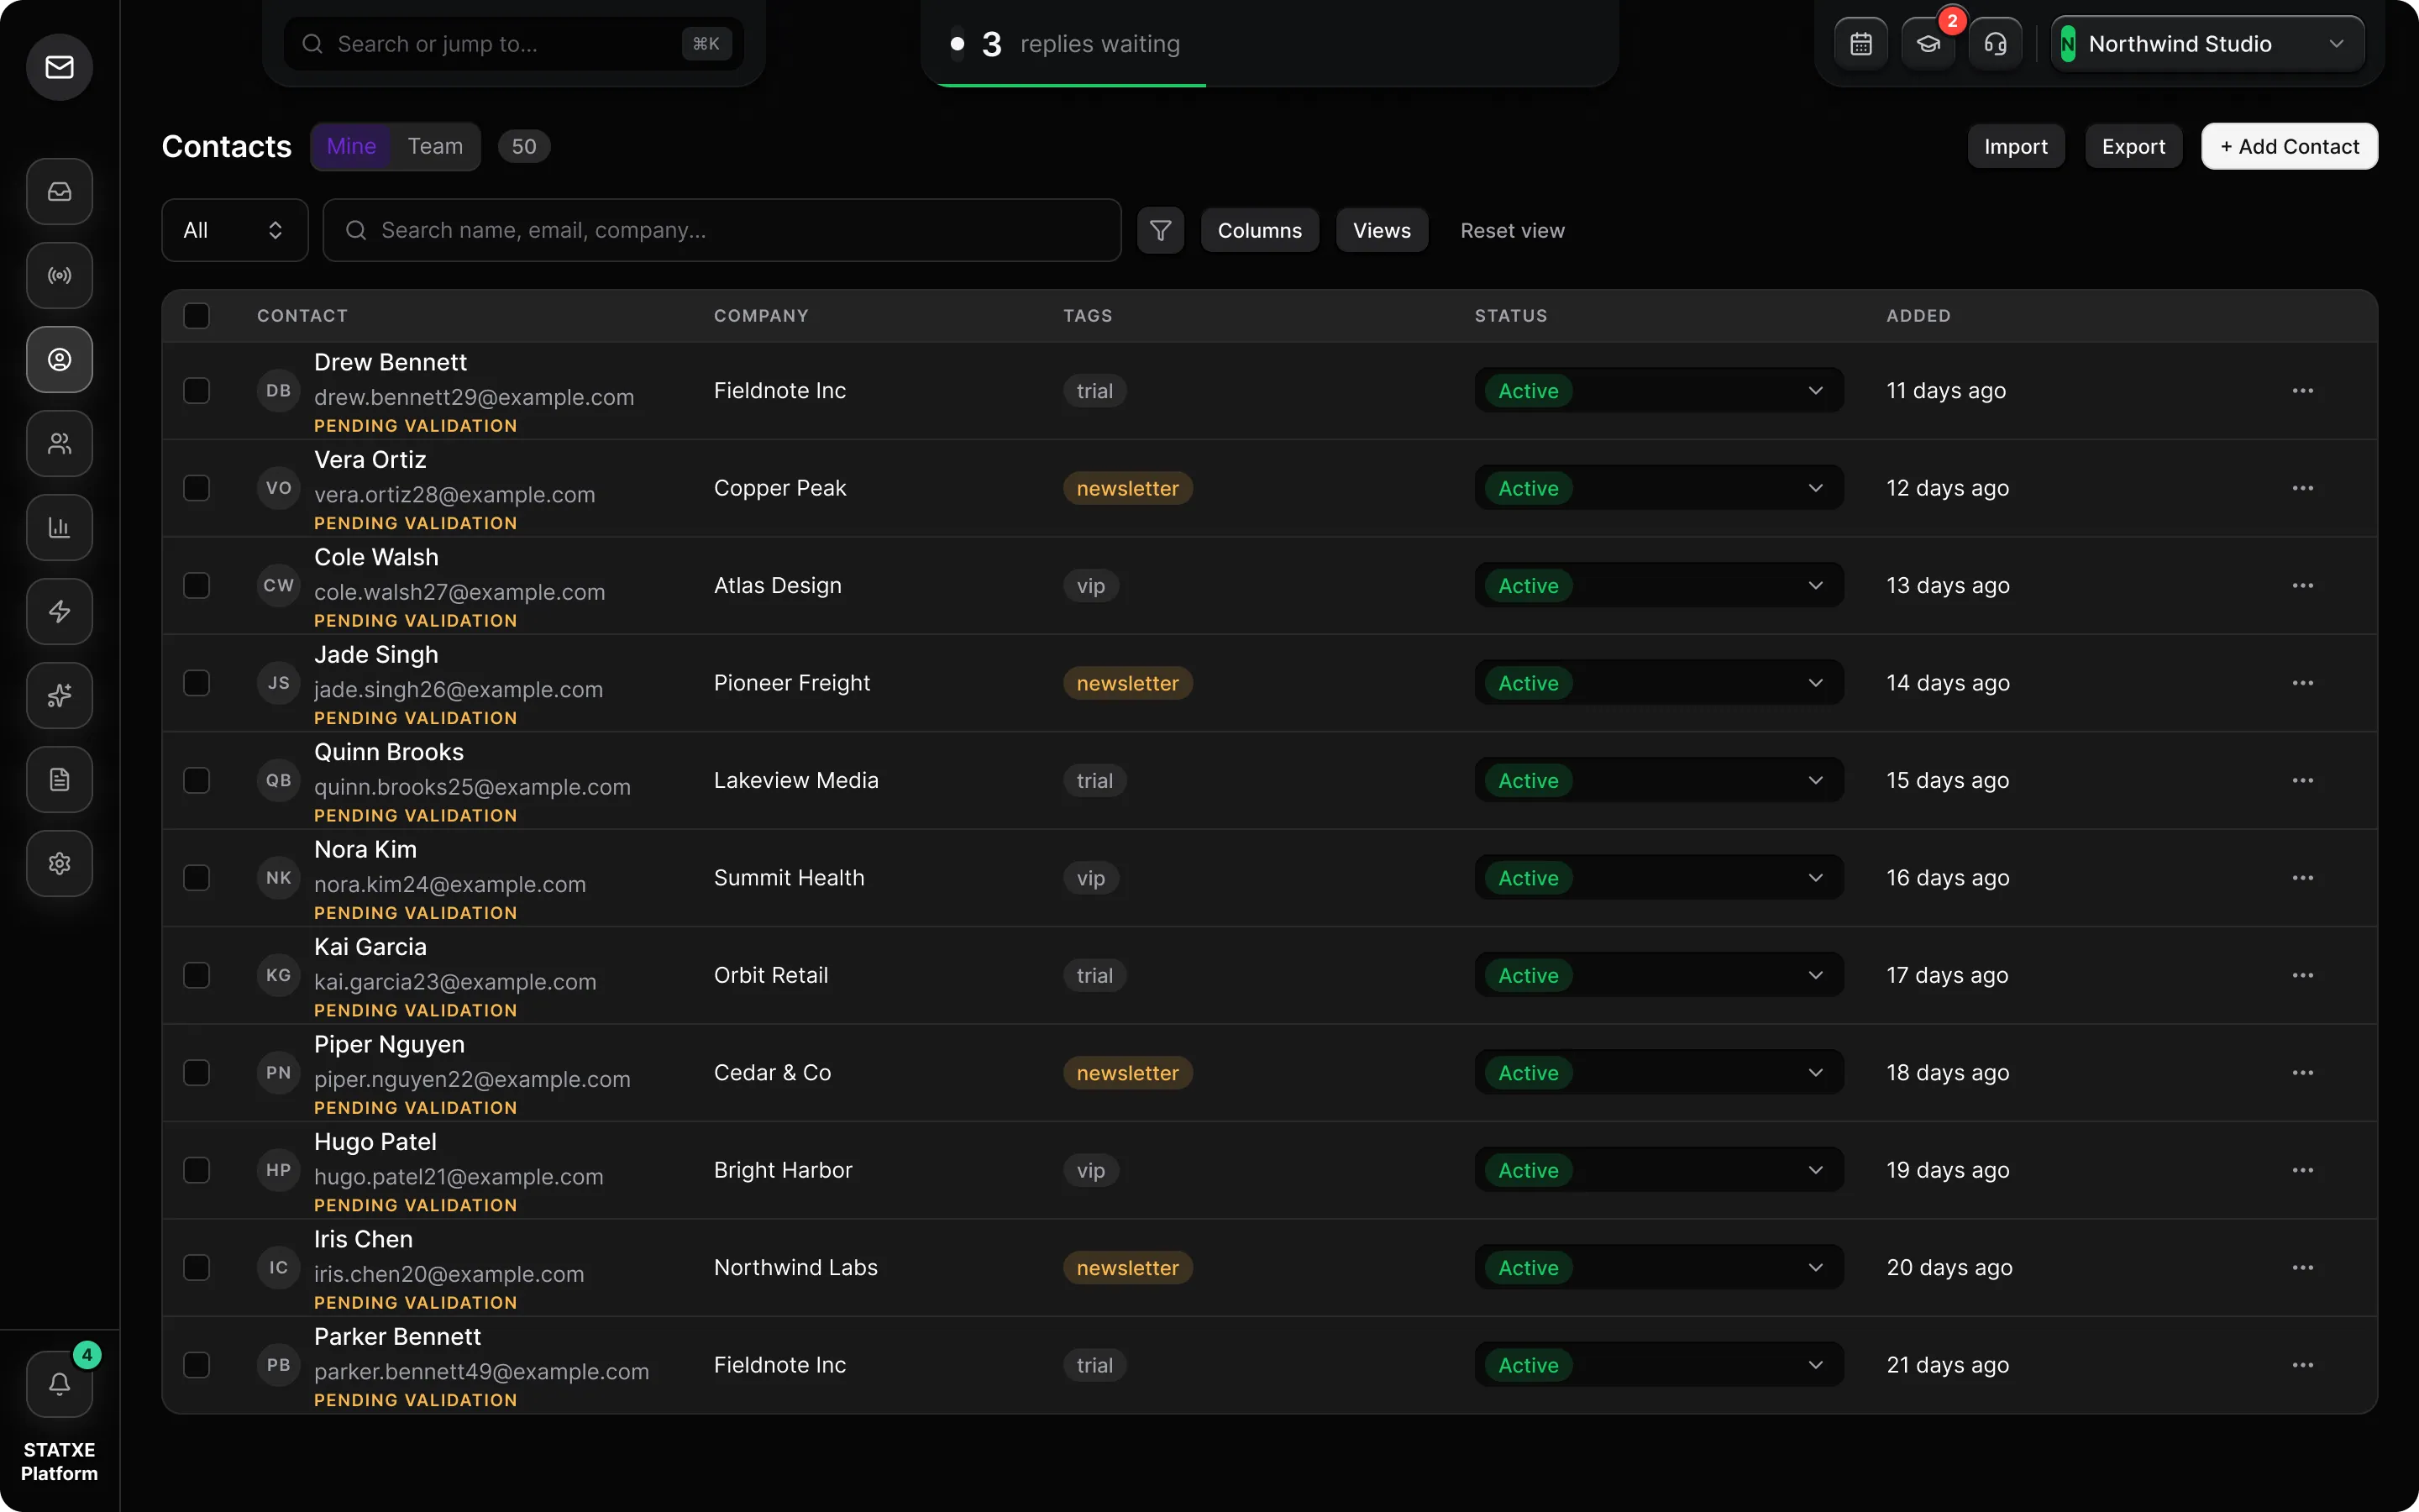Select the checkbox for Jade Singh
The height and width of the screenshot is (1512, 2419).
pyautogui.click(x=197, y=683)
